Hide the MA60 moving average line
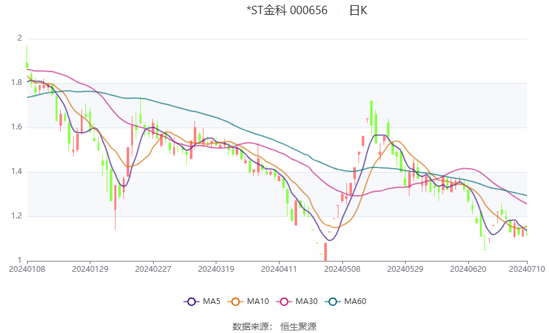Viewport: 549px width, 333px height. pos(349,301)
